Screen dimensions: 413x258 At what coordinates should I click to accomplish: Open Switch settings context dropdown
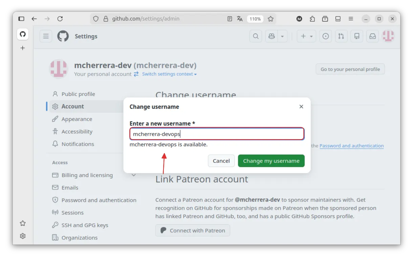(169, 74)
